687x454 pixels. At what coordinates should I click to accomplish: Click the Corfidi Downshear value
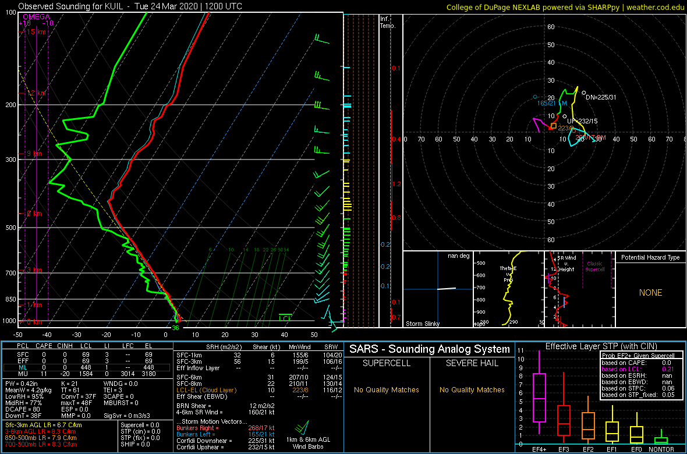pyautogui.click(x=225, y=441)
